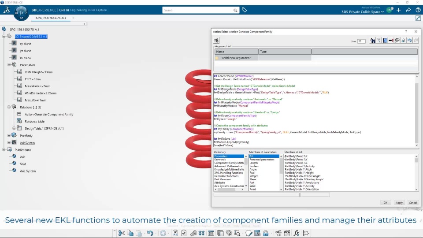423x238 pixels.
Task: Add a new tab with plus sign
Action: pos(73,18)
